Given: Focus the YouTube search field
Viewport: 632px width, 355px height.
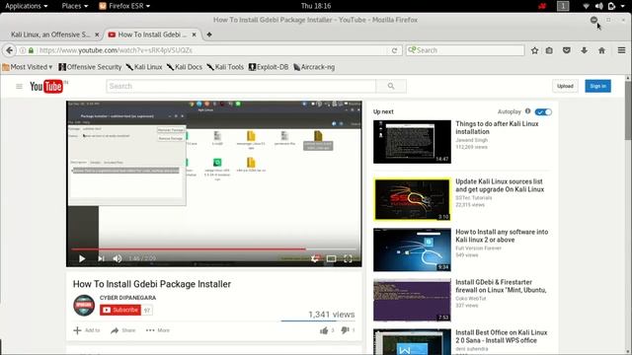Looking at the screenshot, I should click(x=241, y=86).
